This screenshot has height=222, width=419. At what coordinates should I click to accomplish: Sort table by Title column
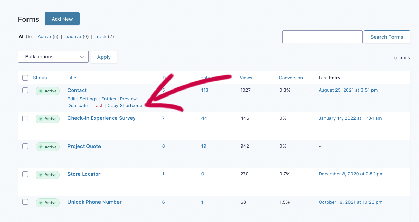coord(71,78)
